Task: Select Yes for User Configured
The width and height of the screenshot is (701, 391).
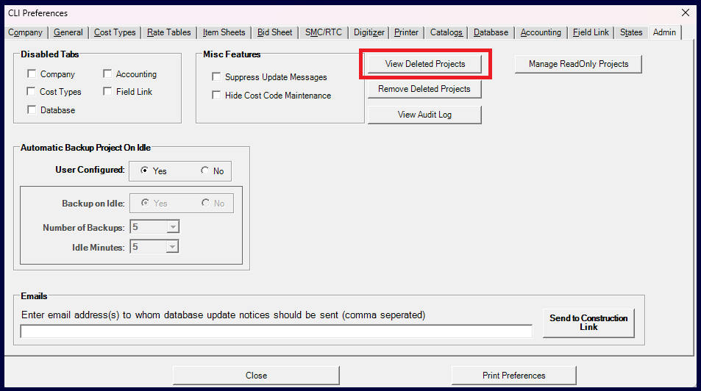Action: point(144,171)
